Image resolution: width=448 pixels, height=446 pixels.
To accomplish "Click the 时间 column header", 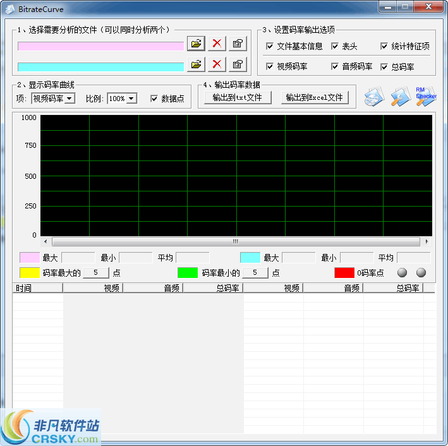I will click(38, 288).
